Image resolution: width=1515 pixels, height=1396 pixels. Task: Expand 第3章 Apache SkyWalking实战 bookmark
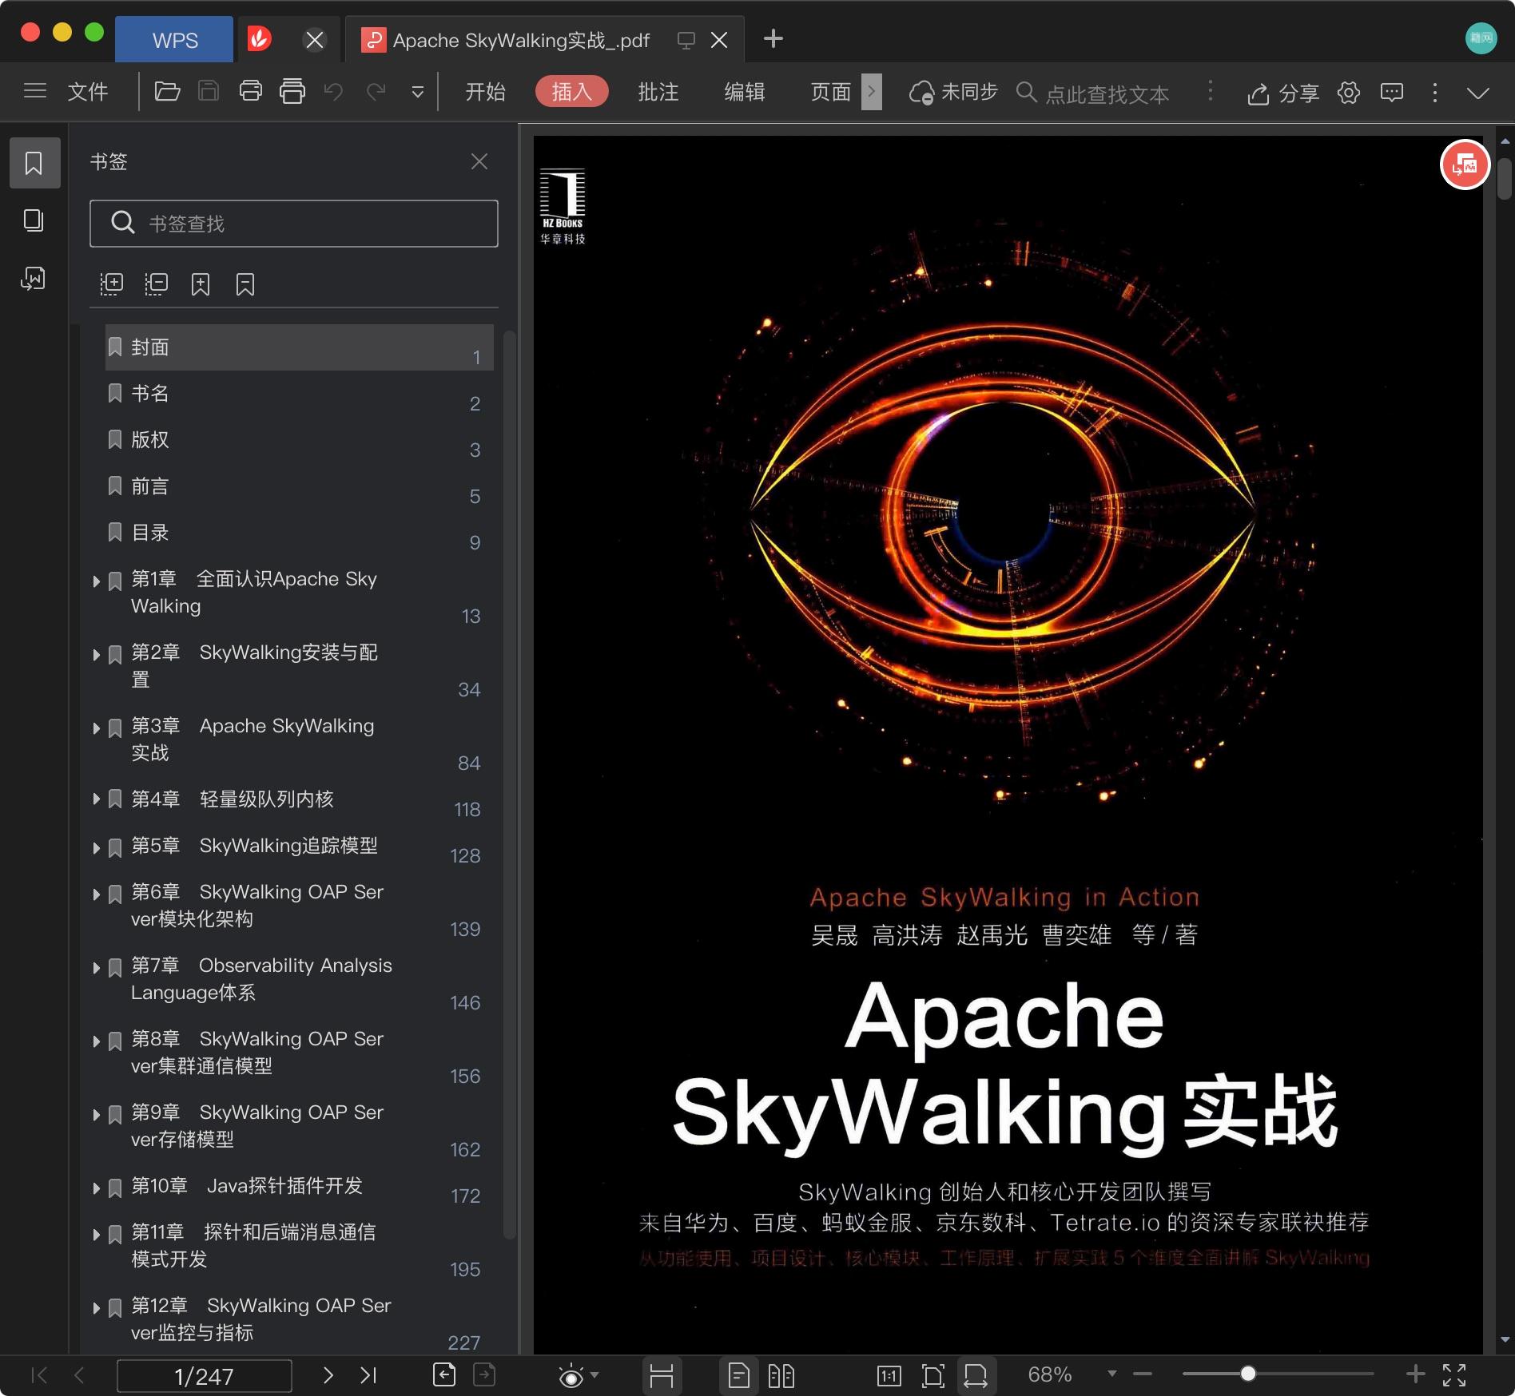(x=96, y=728)
